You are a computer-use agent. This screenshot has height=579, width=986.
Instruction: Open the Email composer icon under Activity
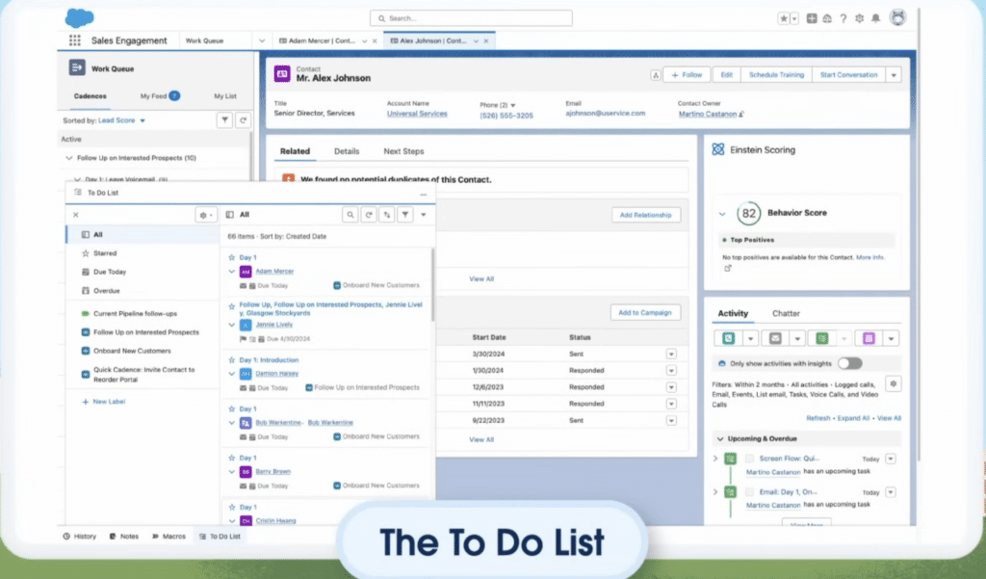774,338
